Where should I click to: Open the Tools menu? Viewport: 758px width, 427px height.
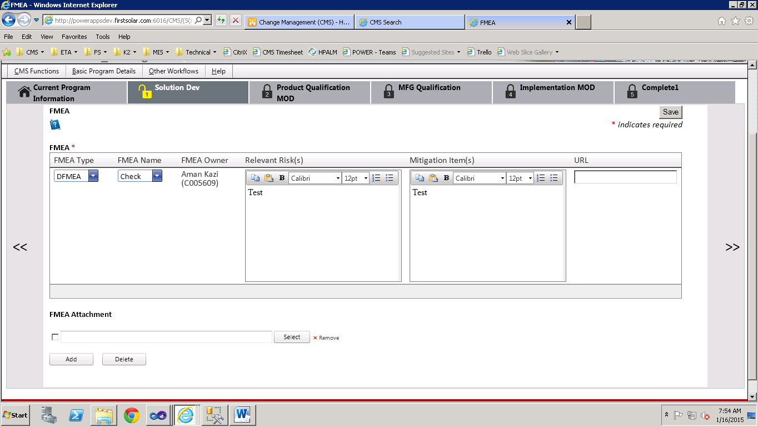coord(103,37)
